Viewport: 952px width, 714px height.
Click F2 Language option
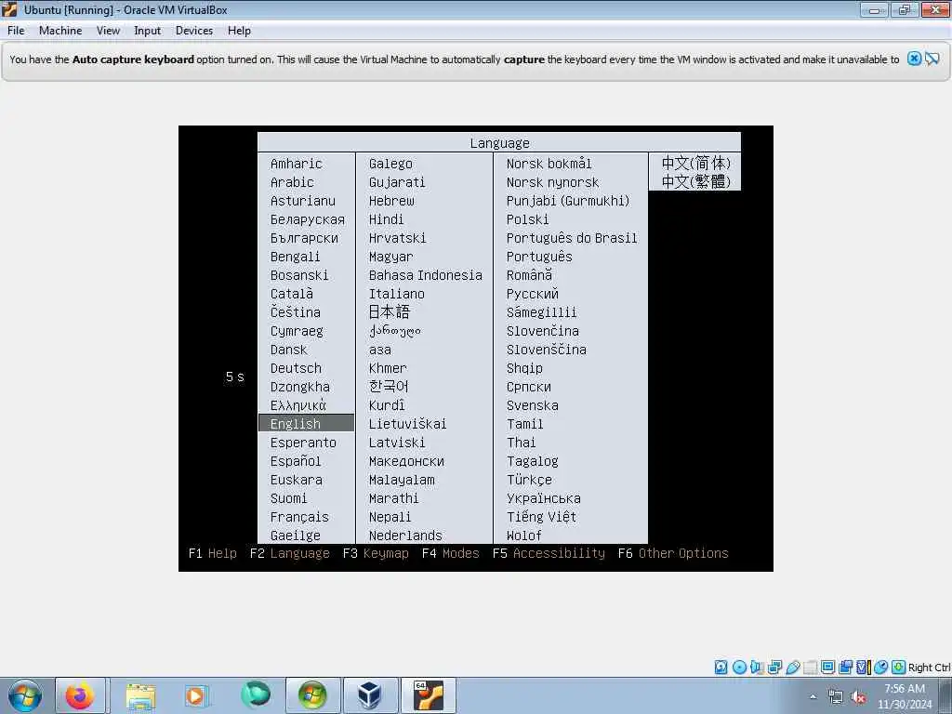290,553
